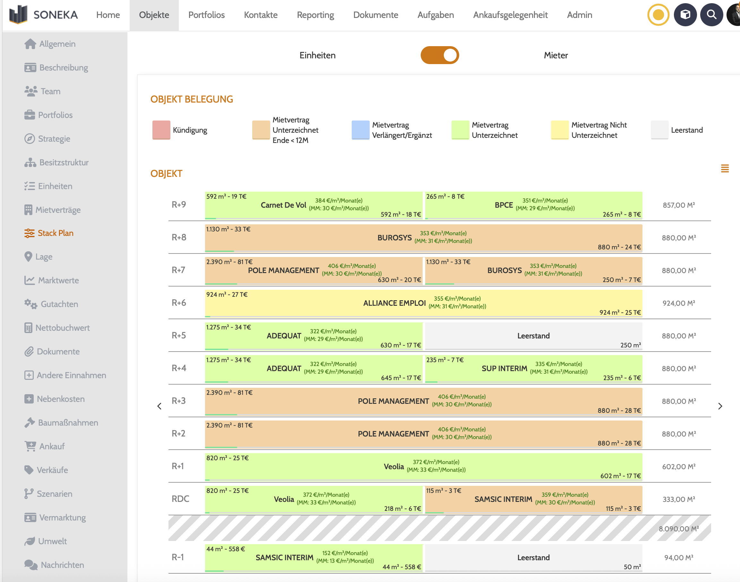Click the search magnifier icon
Viewport: 740px width, 582px height.
[x=711, y=15]
